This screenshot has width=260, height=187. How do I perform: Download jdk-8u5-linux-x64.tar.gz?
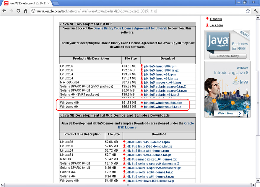[161, 78]
